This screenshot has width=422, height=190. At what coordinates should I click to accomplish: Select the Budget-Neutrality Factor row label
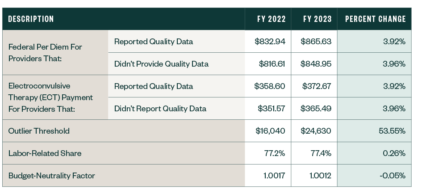[52, 176]
